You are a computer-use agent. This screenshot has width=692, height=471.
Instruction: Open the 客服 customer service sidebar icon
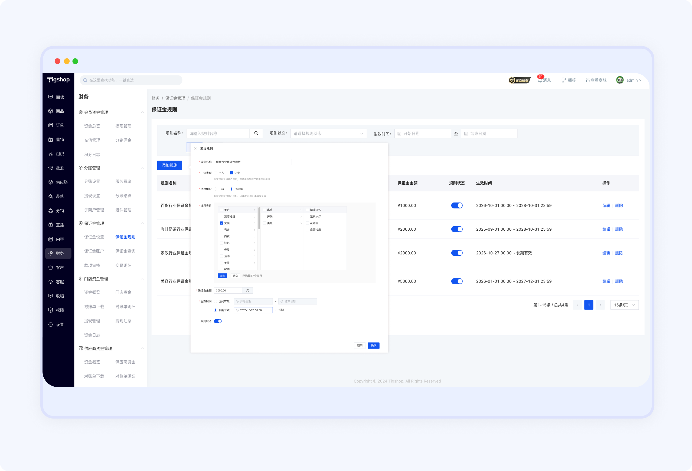(51, 282)
